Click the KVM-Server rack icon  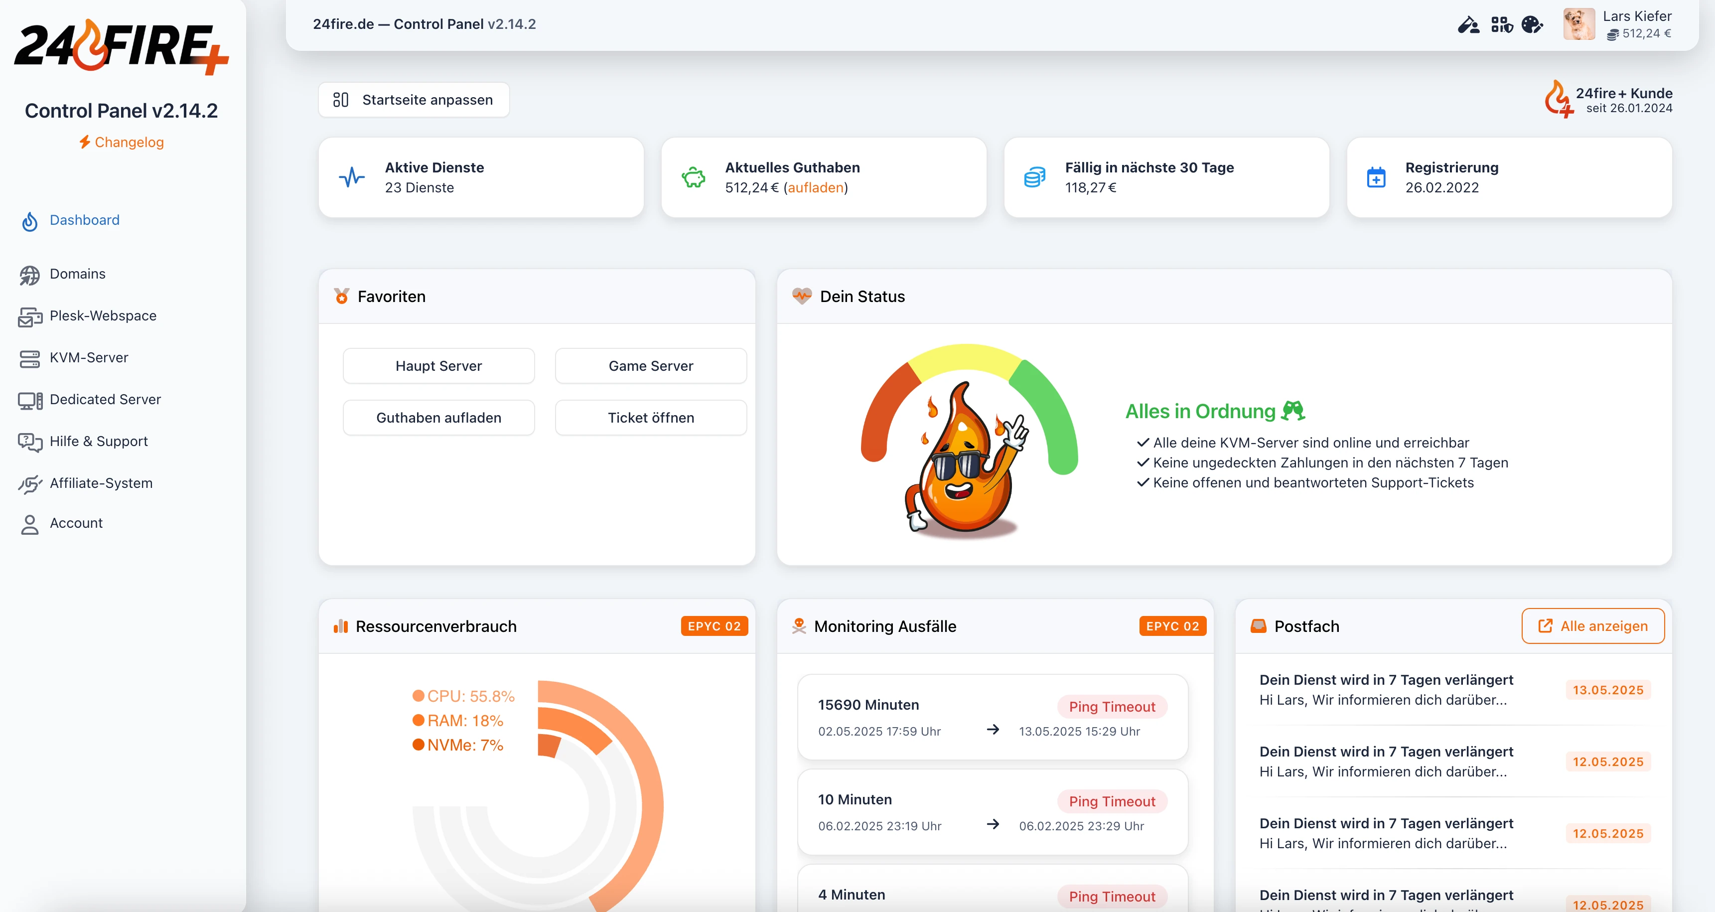click(30, 359)
